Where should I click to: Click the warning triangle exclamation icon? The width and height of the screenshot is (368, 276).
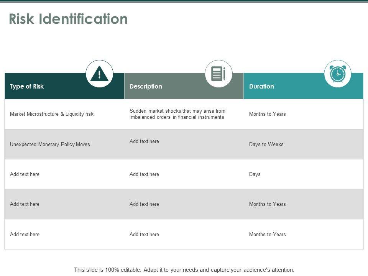tap(99, 74)
